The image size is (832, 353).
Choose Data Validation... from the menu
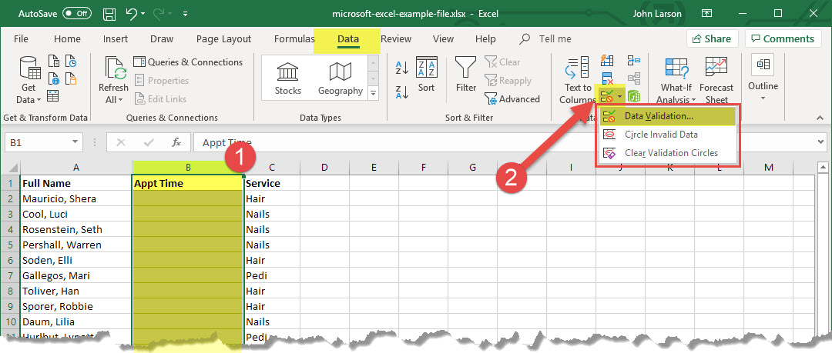coord(659,116)
